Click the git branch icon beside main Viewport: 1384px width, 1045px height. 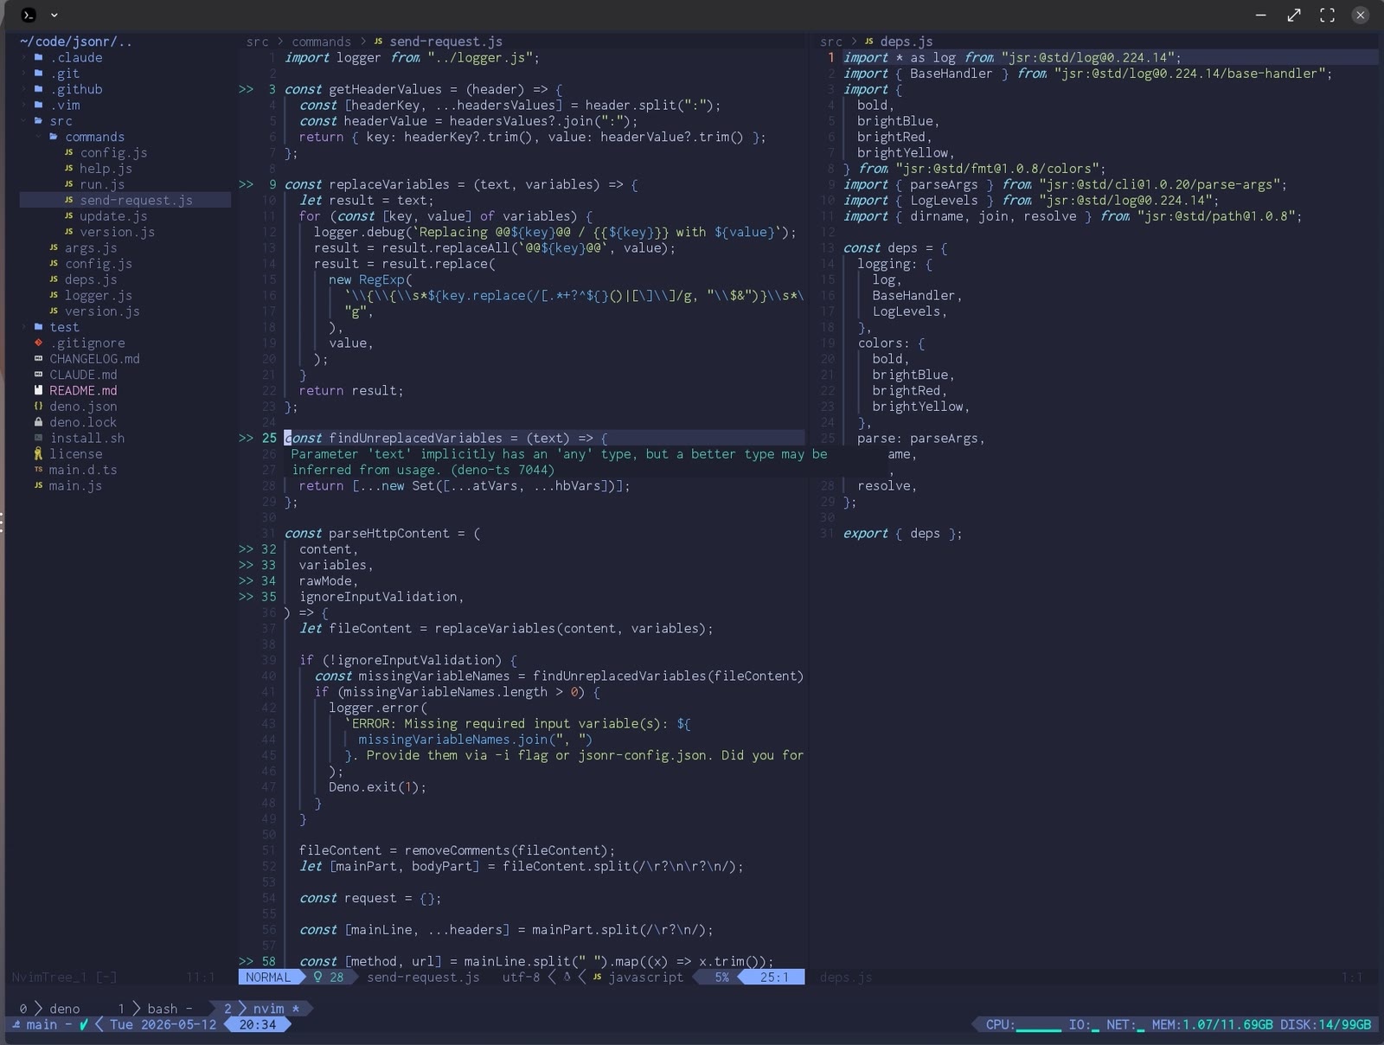tap(16, 1024)
